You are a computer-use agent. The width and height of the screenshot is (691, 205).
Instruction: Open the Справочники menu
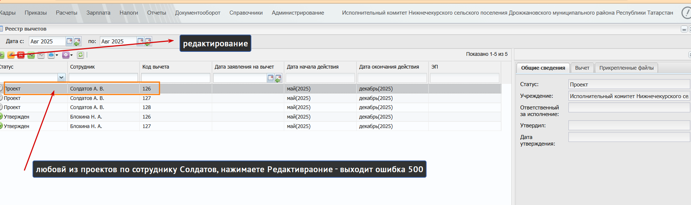coord(246,13)
